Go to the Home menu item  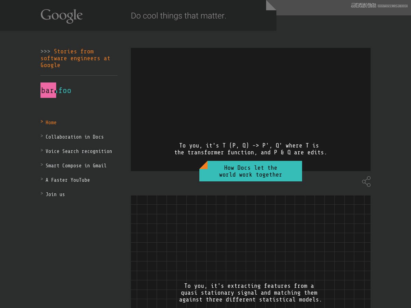pyautogui.click(x=51, y=123)
